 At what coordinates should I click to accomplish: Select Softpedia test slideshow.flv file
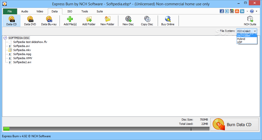click(30, 42)
